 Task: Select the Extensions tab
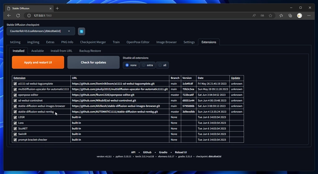point(209,42)
